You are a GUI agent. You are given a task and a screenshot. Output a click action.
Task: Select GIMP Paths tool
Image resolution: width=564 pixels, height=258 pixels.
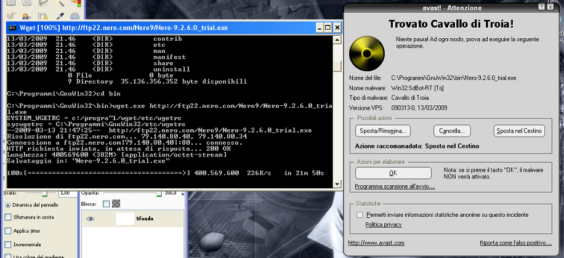(43, 16)
